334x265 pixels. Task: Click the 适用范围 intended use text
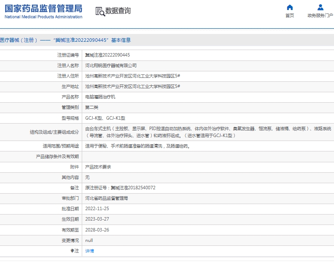[x=137, y=146]
